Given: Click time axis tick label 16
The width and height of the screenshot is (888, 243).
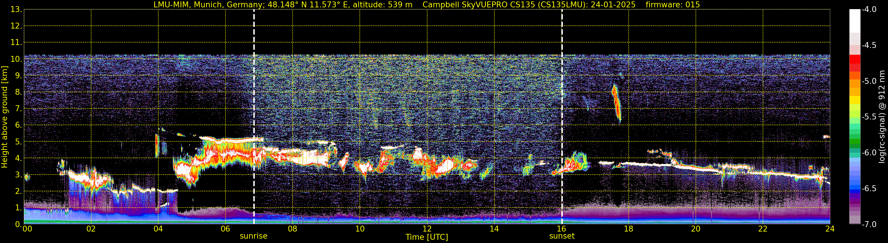Looking at the screenshot, I should point(562,229).
